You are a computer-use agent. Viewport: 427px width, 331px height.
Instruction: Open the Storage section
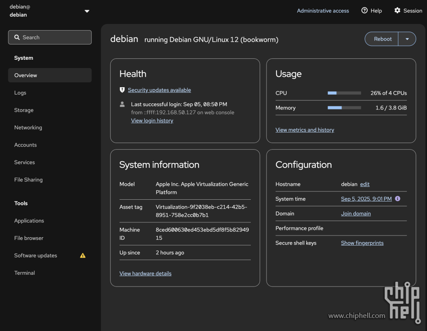(x=50, y=110)
